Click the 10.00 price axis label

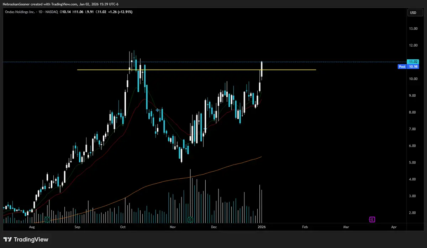pos(413,79)
